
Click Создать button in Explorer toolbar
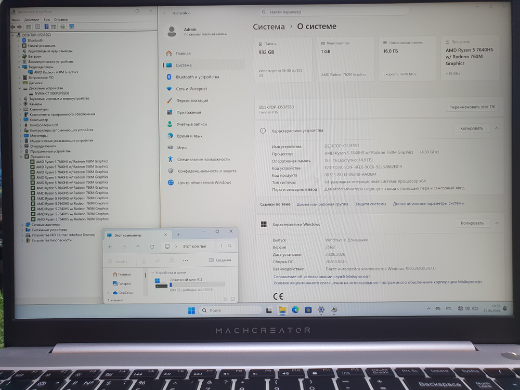click(x=119, y=262)
